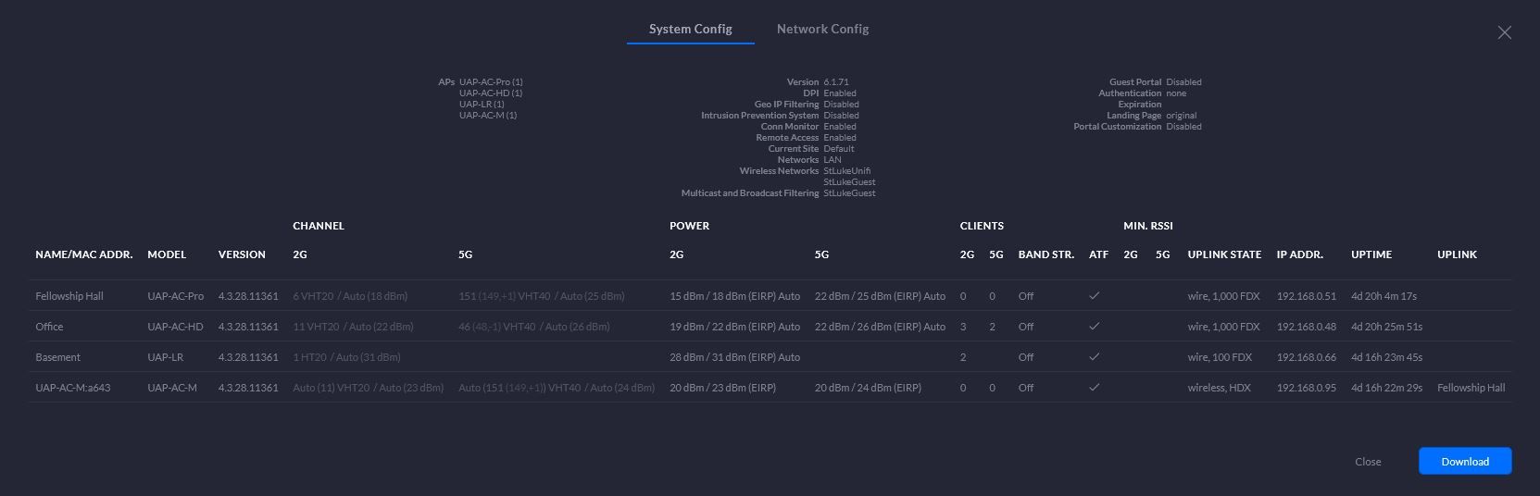
Task: Select the Office access point row
Action: (49, 327)
